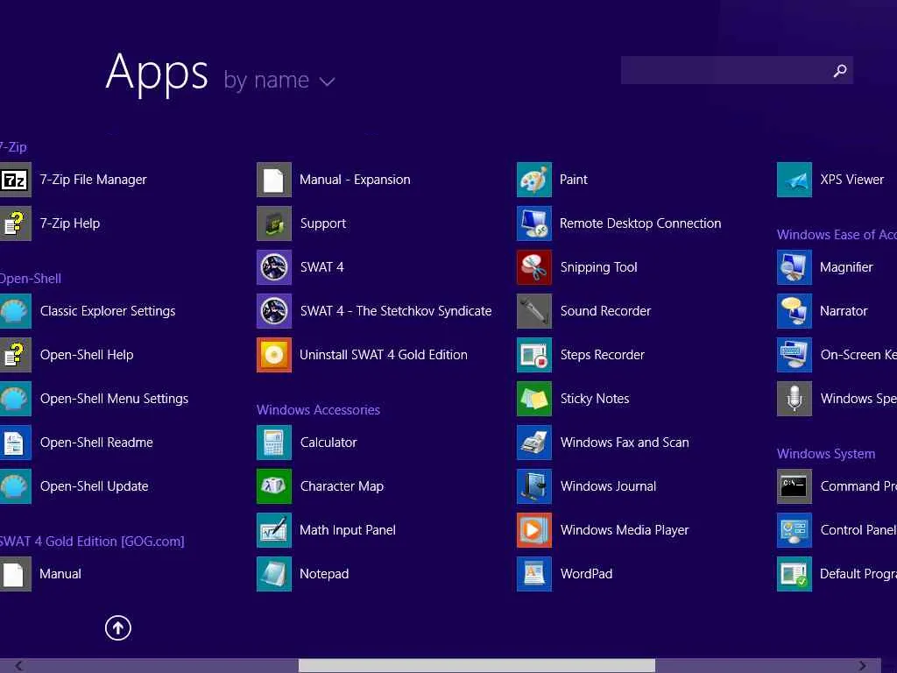This screenshot has width=897, height=673.
Task: Click the 'Remote Desktop Connection' label text
Action: click(x=640, y=223)
